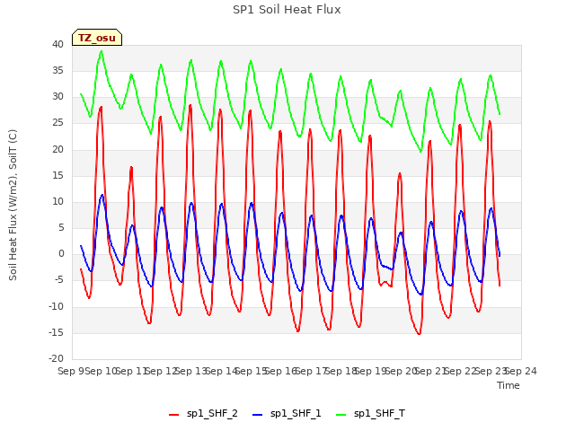
Task: Click the y-axis label 20
Action: click(57, 149)
